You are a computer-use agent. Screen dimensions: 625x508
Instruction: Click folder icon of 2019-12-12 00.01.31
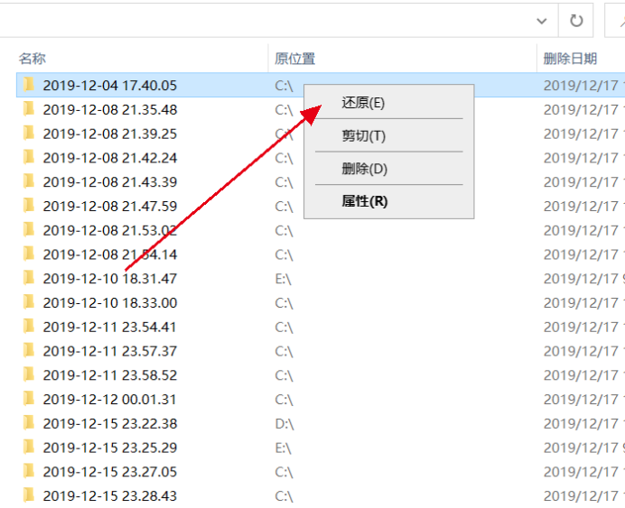tap(29, 399)
